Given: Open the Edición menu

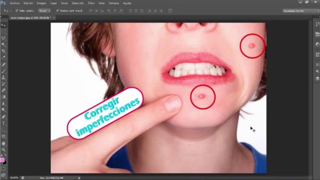Looking at the screenshot, I should pyautogui.click(x=28, y=3).
